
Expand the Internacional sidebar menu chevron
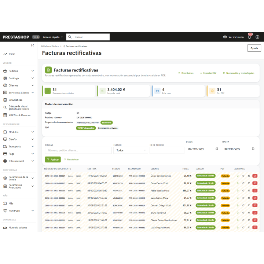33,161
